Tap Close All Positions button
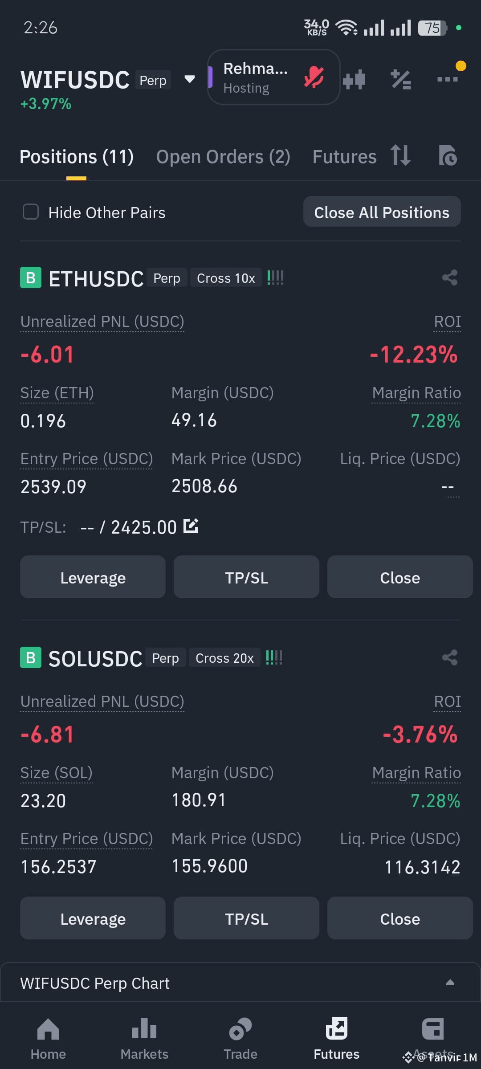Screen dimensions: 481x1069 (382, 212)
